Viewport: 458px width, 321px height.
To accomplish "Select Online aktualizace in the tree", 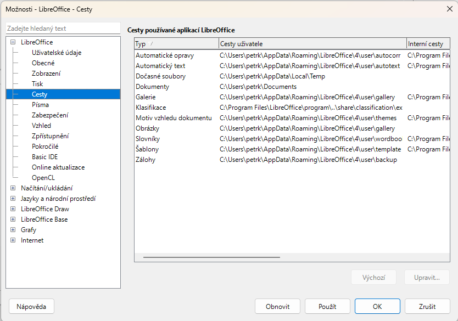I will pyautogui.click(x=58, y=167).
